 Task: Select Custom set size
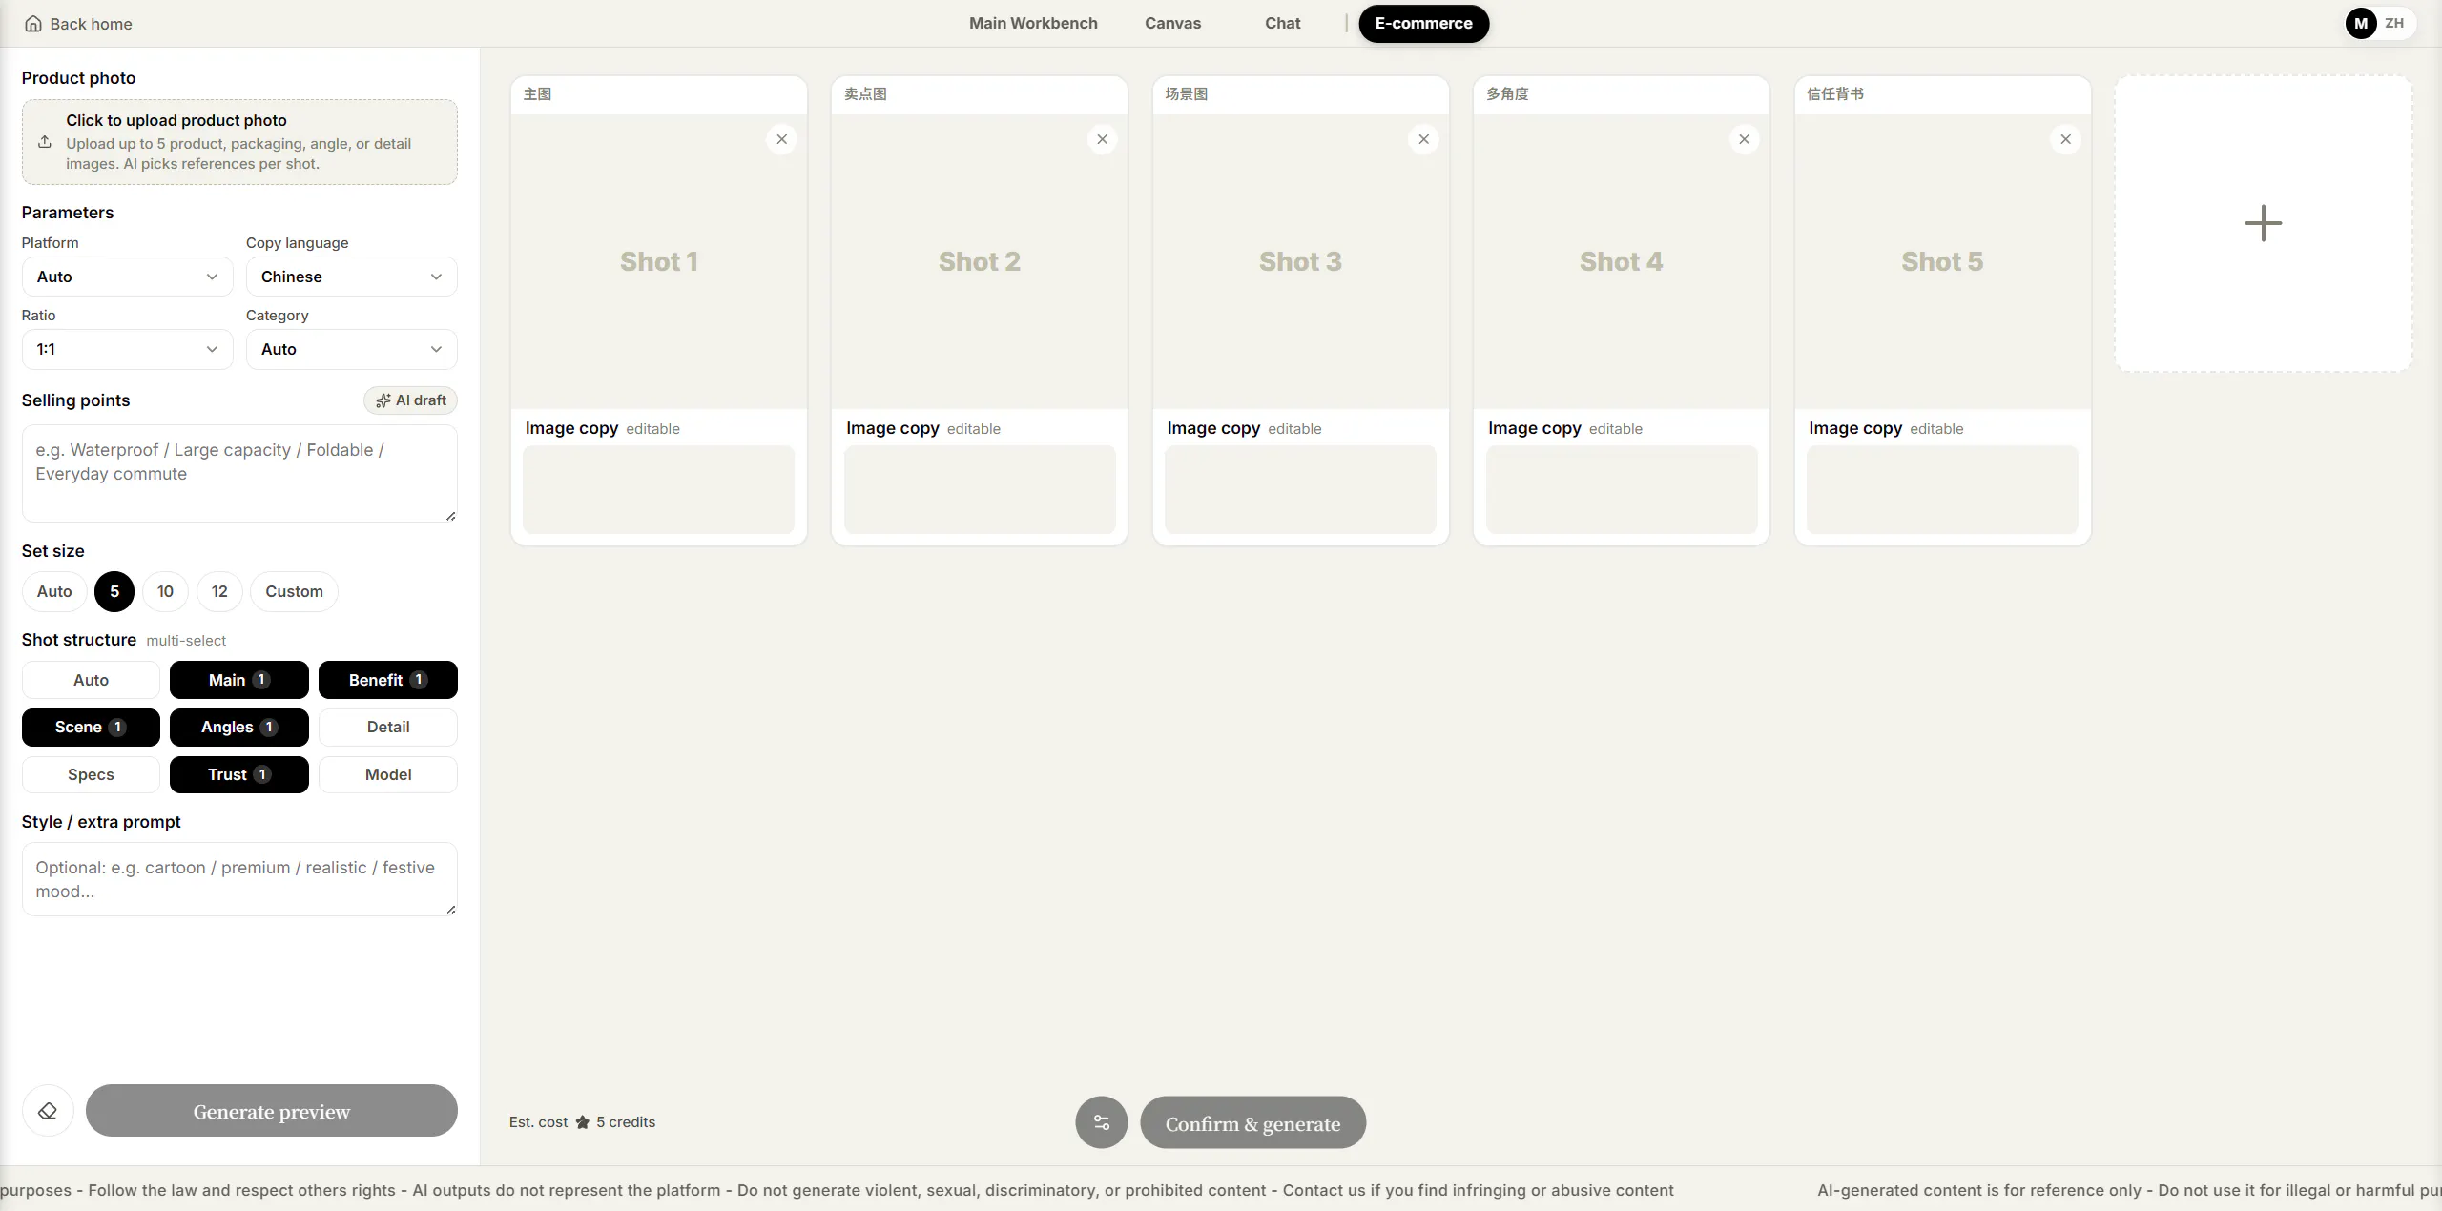294,591
